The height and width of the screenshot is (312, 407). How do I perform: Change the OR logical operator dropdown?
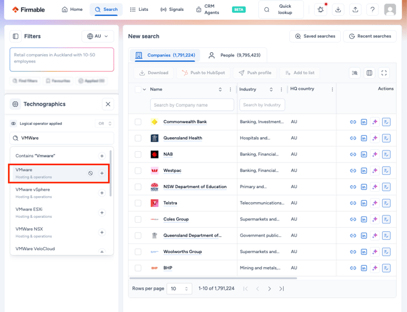pyautogui.click(x=104, y=123)
